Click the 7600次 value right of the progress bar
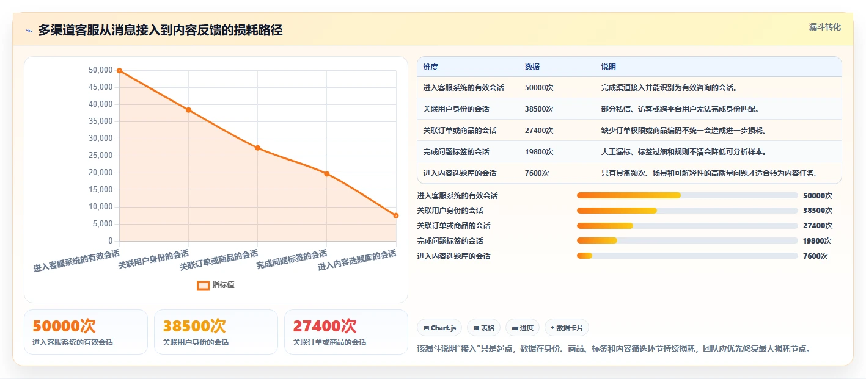Screen dimensions: 866x379 tap(815, 256)
